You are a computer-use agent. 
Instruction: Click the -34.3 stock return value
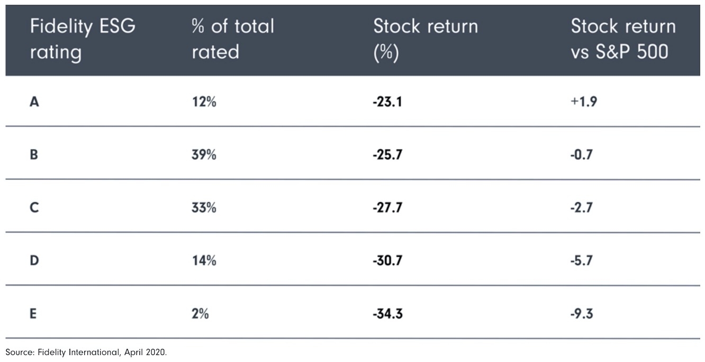(387, 314)
